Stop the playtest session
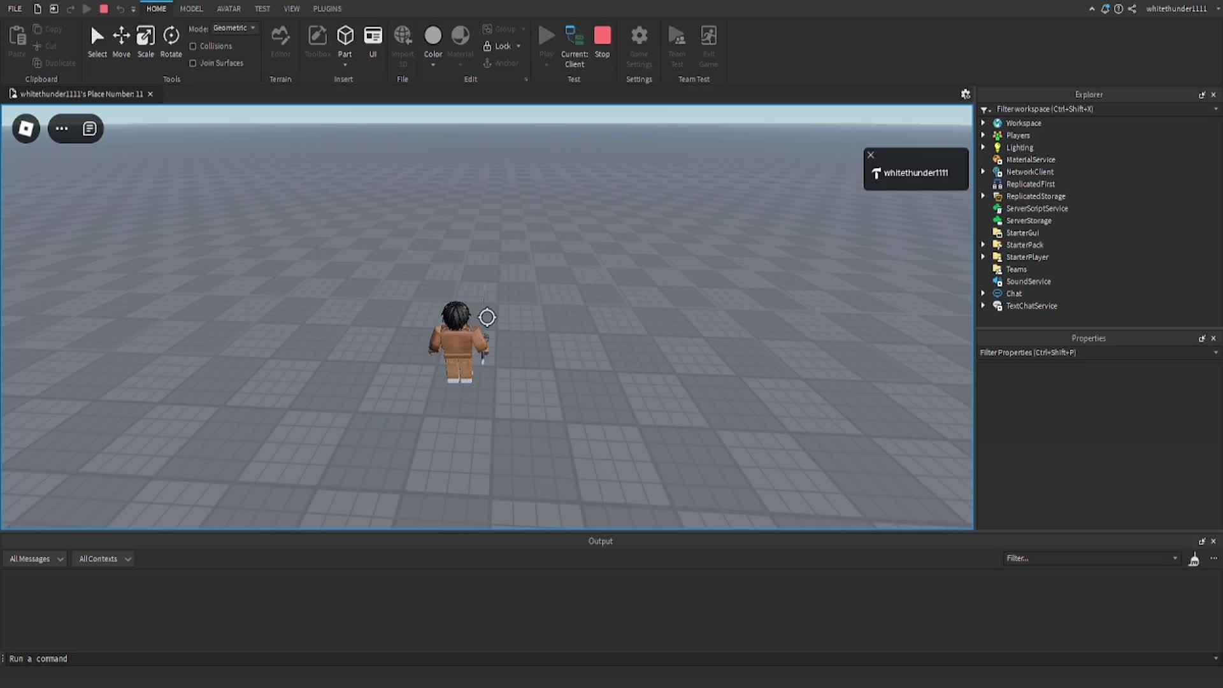The image size is (1223, 688). (x=603, y=38)
